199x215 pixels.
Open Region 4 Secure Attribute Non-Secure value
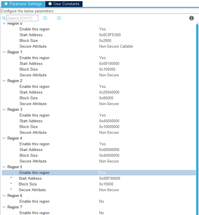click(x=109, y=161)
